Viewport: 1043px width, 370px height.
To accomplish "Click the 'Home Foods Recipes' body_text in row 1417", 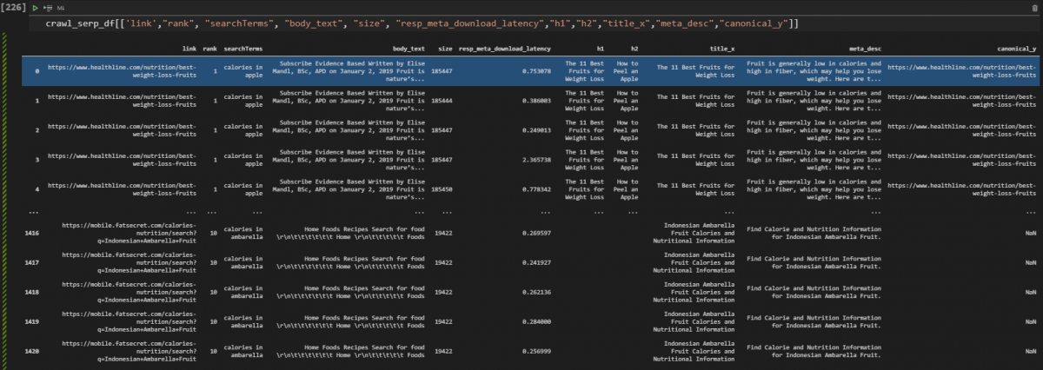I will 351,262.
